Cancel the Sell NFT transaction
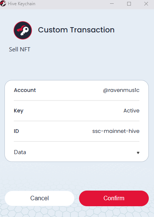Viewport: 154px width, 217px height. [40, 198]
